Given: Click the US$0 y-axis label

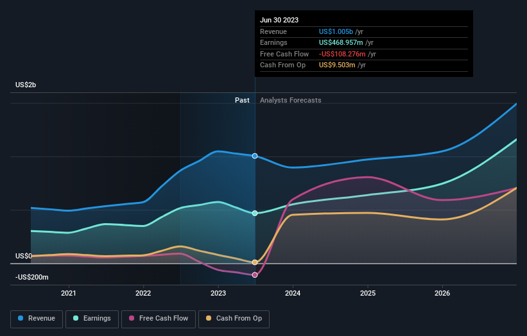Looking at the screenshot, I should (24, 256).
